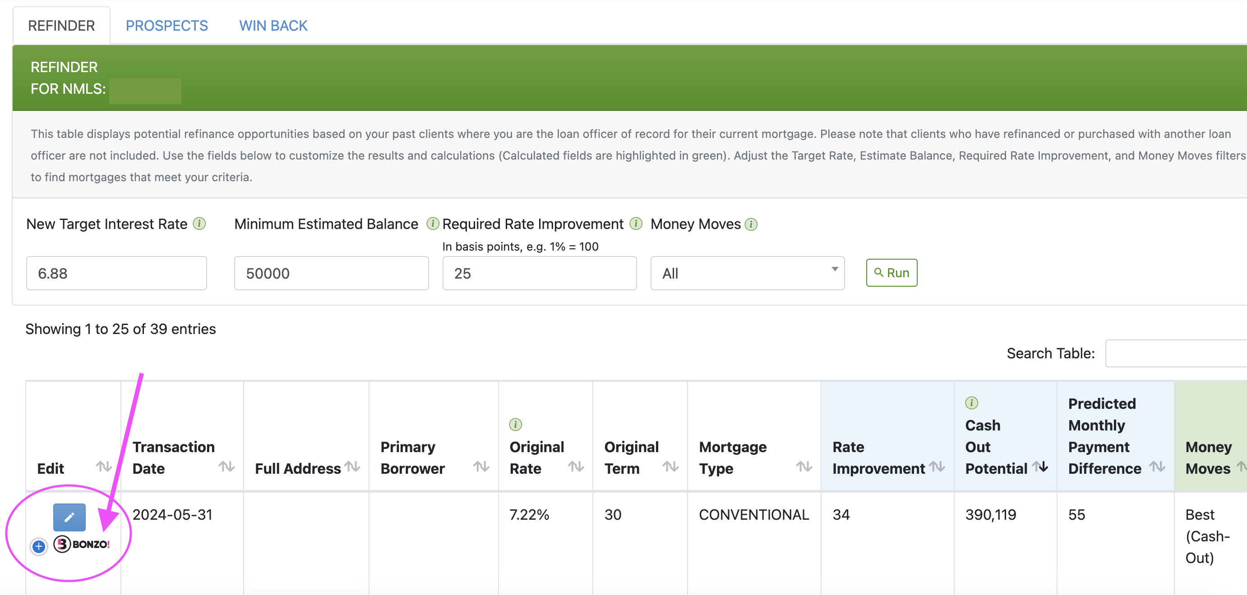Focus the Search Table input box
This screenshot has height=595, width=1247.
(x=1176, y=353)
